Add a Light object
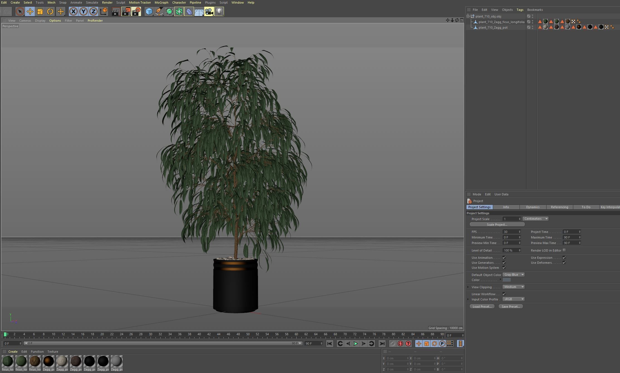Viewport: 620px width, 373px height. coord(219,11)
